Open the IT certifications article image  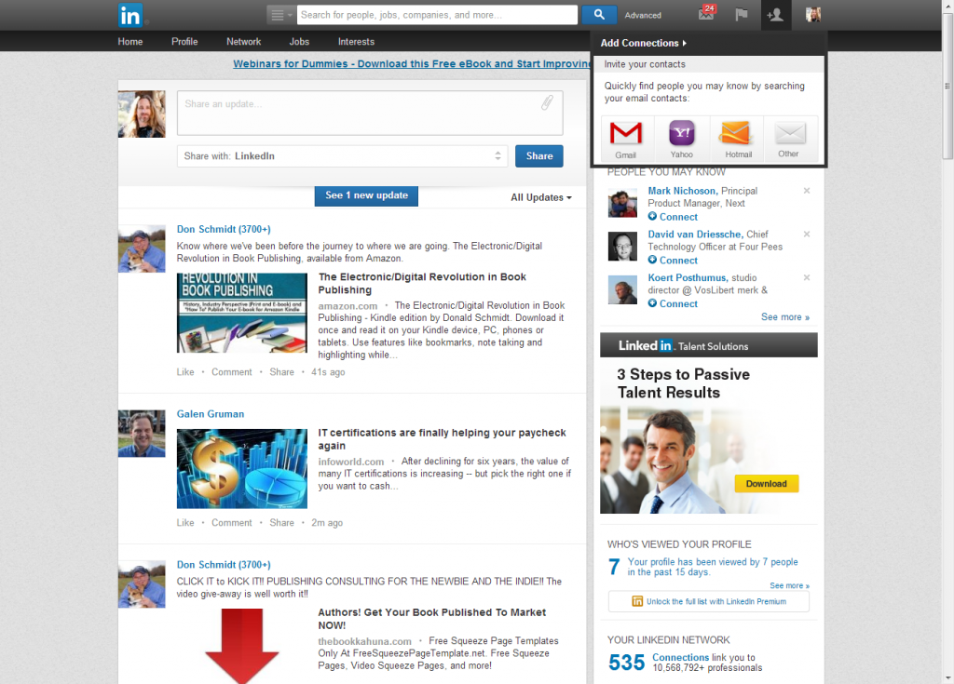pyautogui.click(x=242, y=469)
